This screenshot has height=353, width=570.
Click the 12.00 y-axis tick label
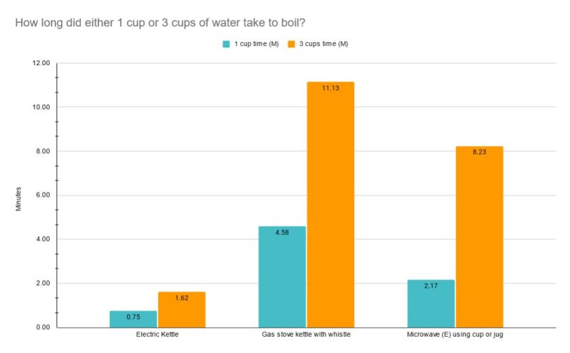click(x=41, y=63)
